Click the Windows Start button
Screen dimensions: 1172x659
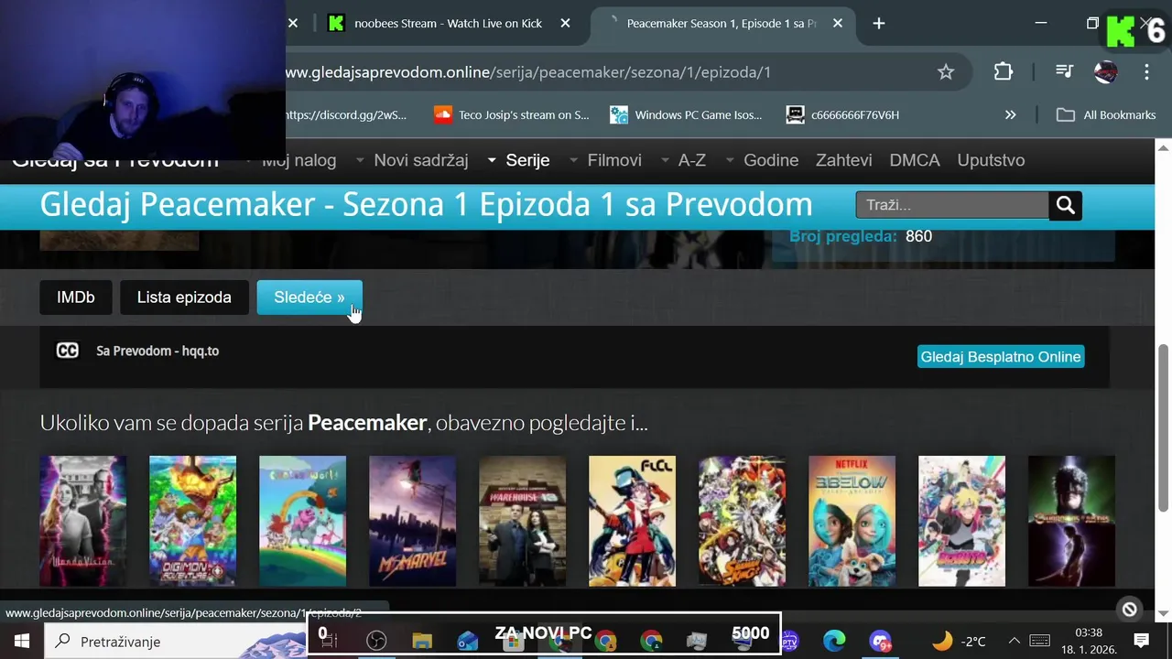coord(22,641)
